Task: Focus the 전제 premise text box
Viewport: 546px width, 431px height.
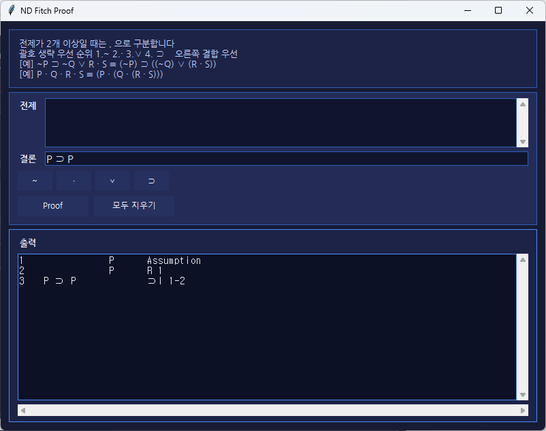Action: [280, 123]
